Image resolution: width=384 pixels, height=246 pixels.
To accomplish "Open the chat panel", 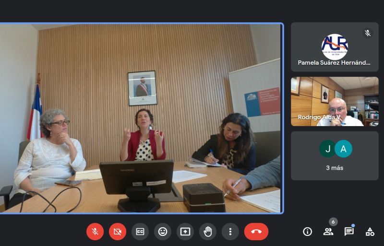I will click(349, 232).
